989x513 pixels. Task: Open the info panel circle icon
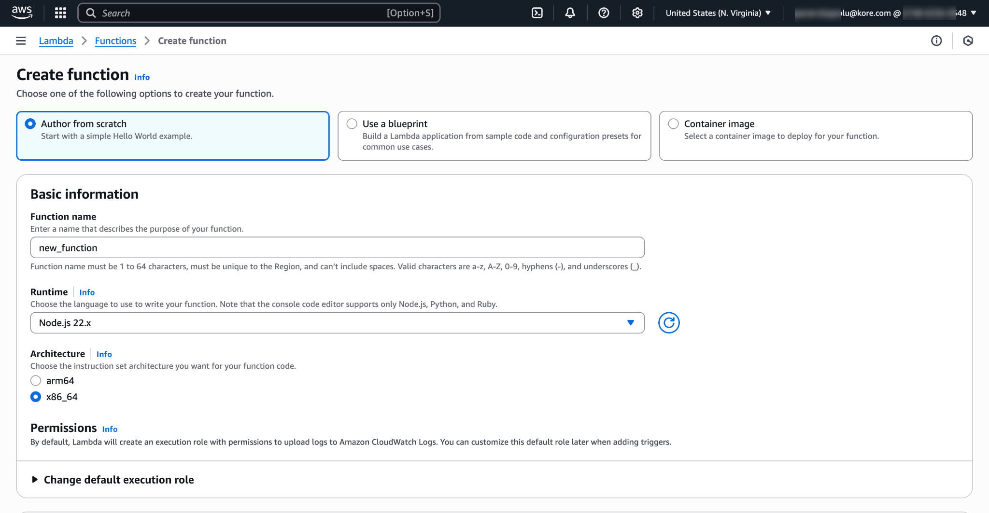[936, 41]
